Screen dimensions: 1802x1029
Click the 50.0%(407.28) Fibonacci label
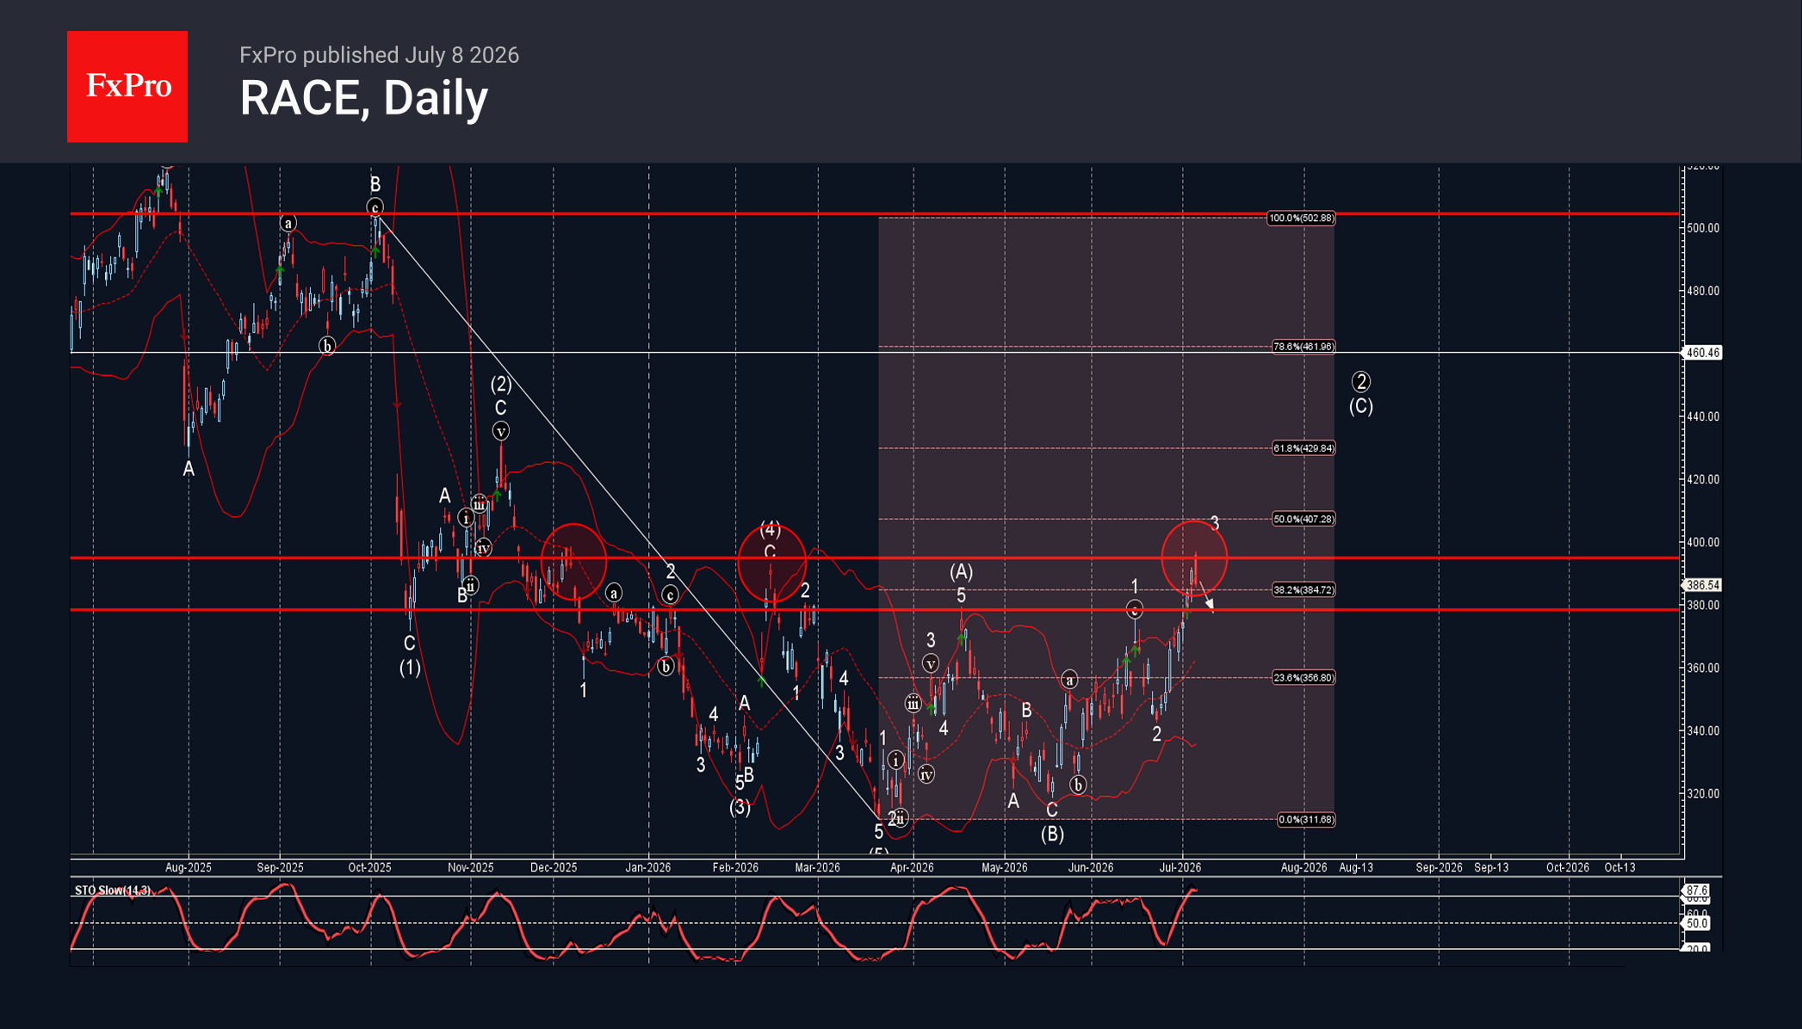[1304, 519]
